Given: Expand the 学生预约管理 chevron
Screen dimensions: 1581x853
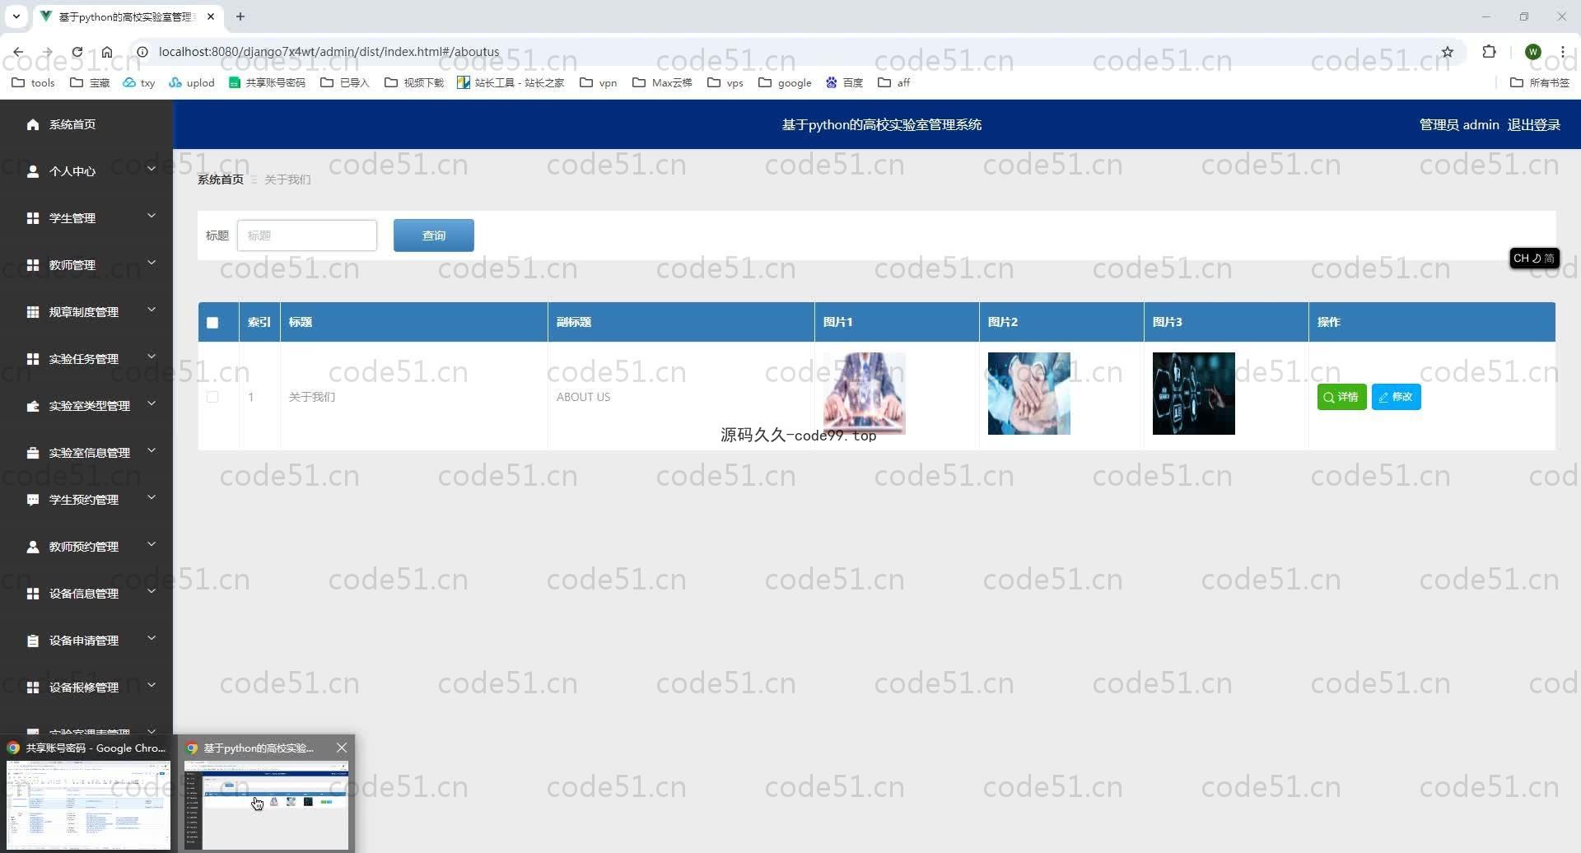Looking at the screenshot, I should 152,498.
